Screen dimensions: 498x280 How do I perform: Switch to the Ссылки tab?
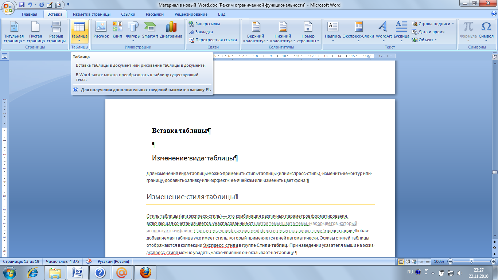(128, 14)
